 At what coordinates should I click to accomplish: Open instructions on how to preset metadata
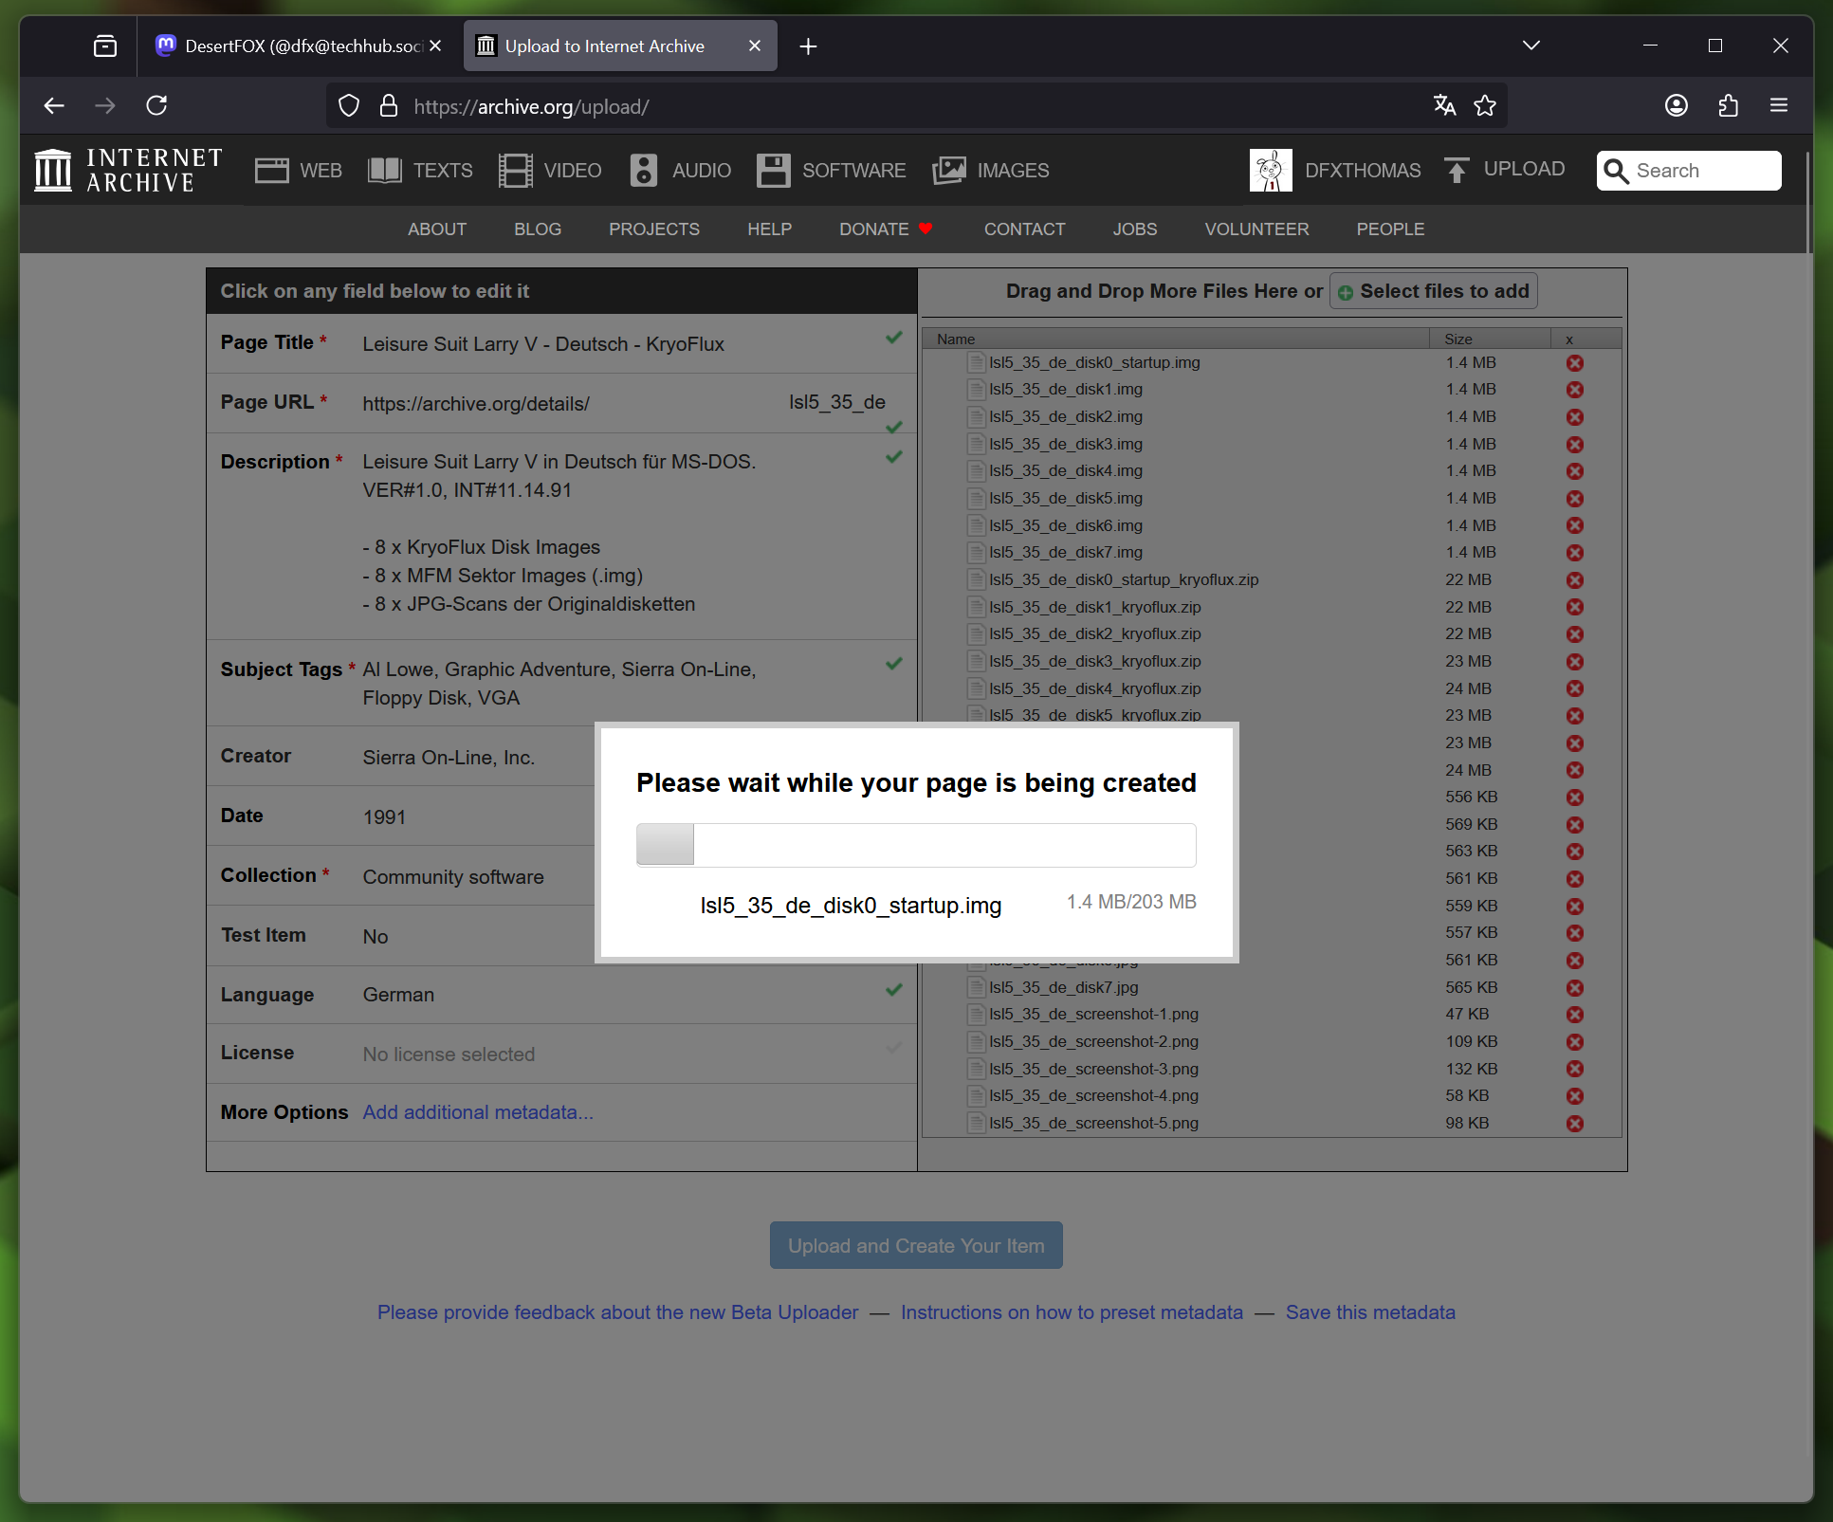pyautogui.click(x=1072, y=1312)
